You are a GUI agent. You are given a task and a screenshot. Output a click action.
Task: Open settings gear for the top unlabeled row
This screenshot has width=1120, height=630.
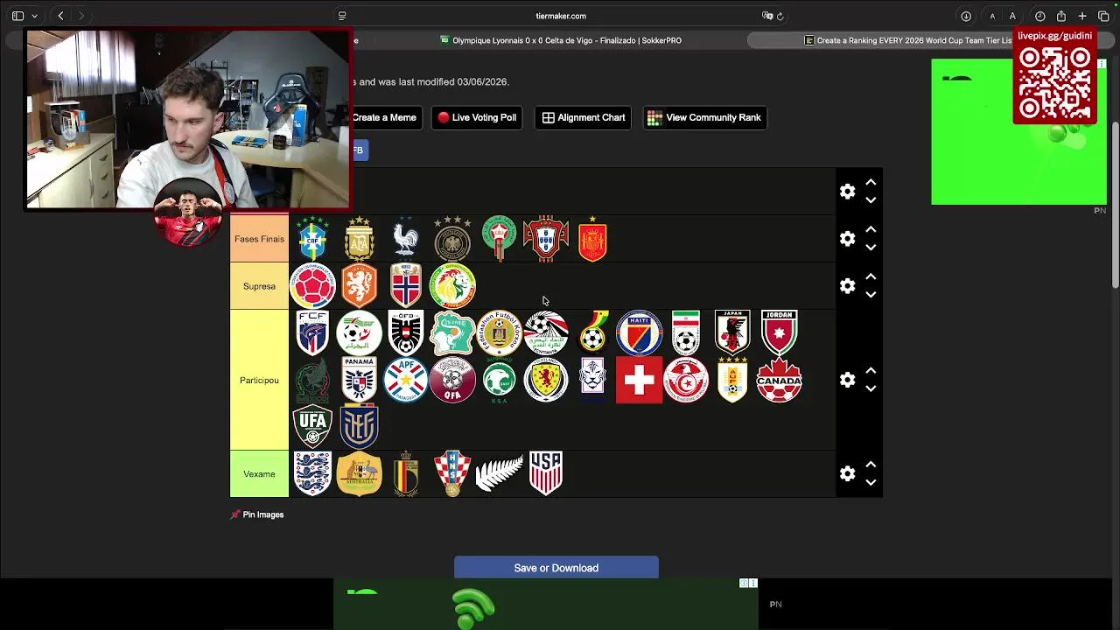click(x=847, y=192)
